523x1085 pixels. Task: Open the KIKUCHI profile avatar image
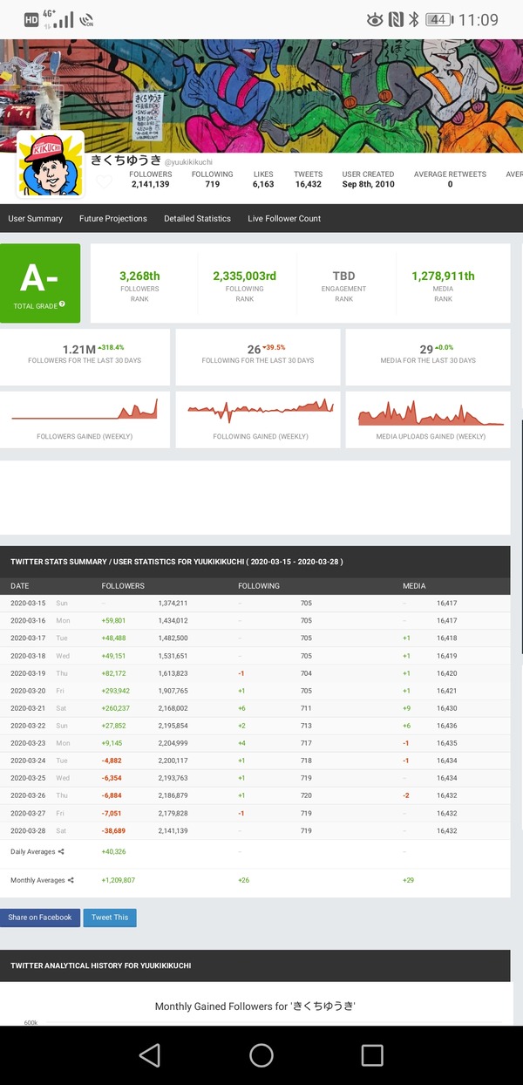[x=51, y=165]
